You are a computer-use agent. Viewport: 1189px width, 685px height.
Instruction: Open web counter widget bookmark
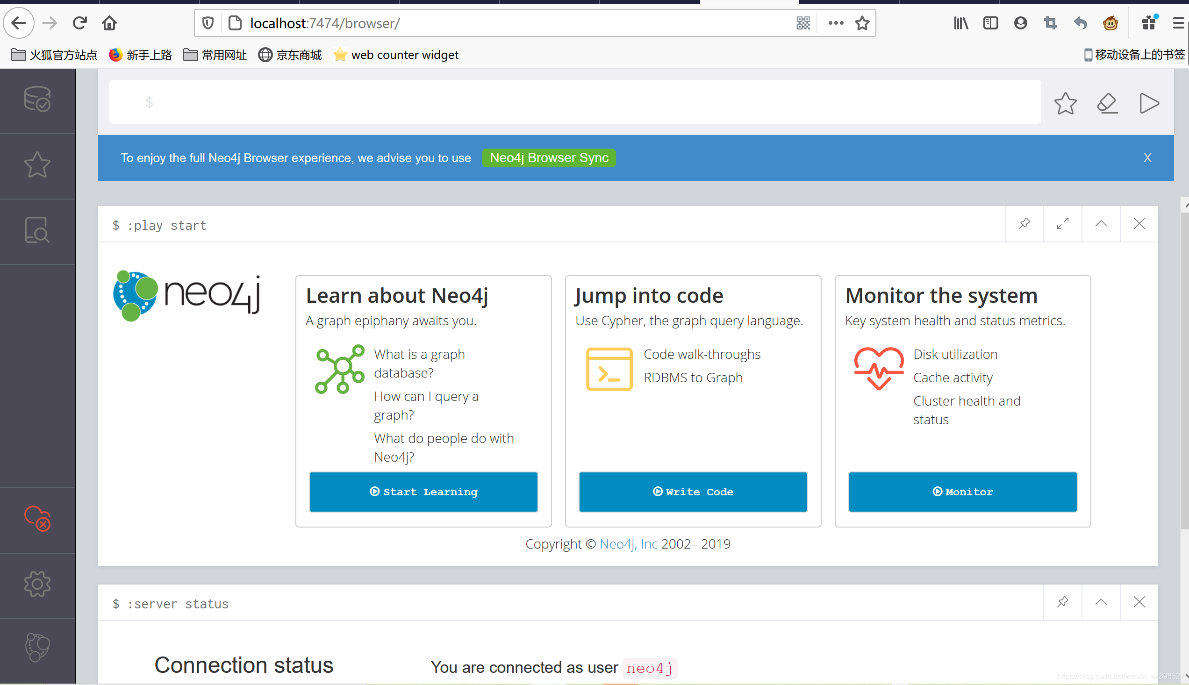coord(396,55)
